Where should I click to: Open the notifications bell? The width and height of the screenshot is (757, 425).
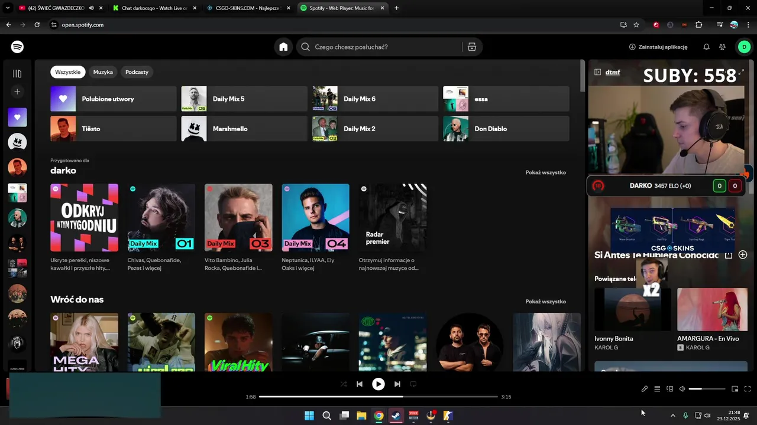(x=706, y=47)
